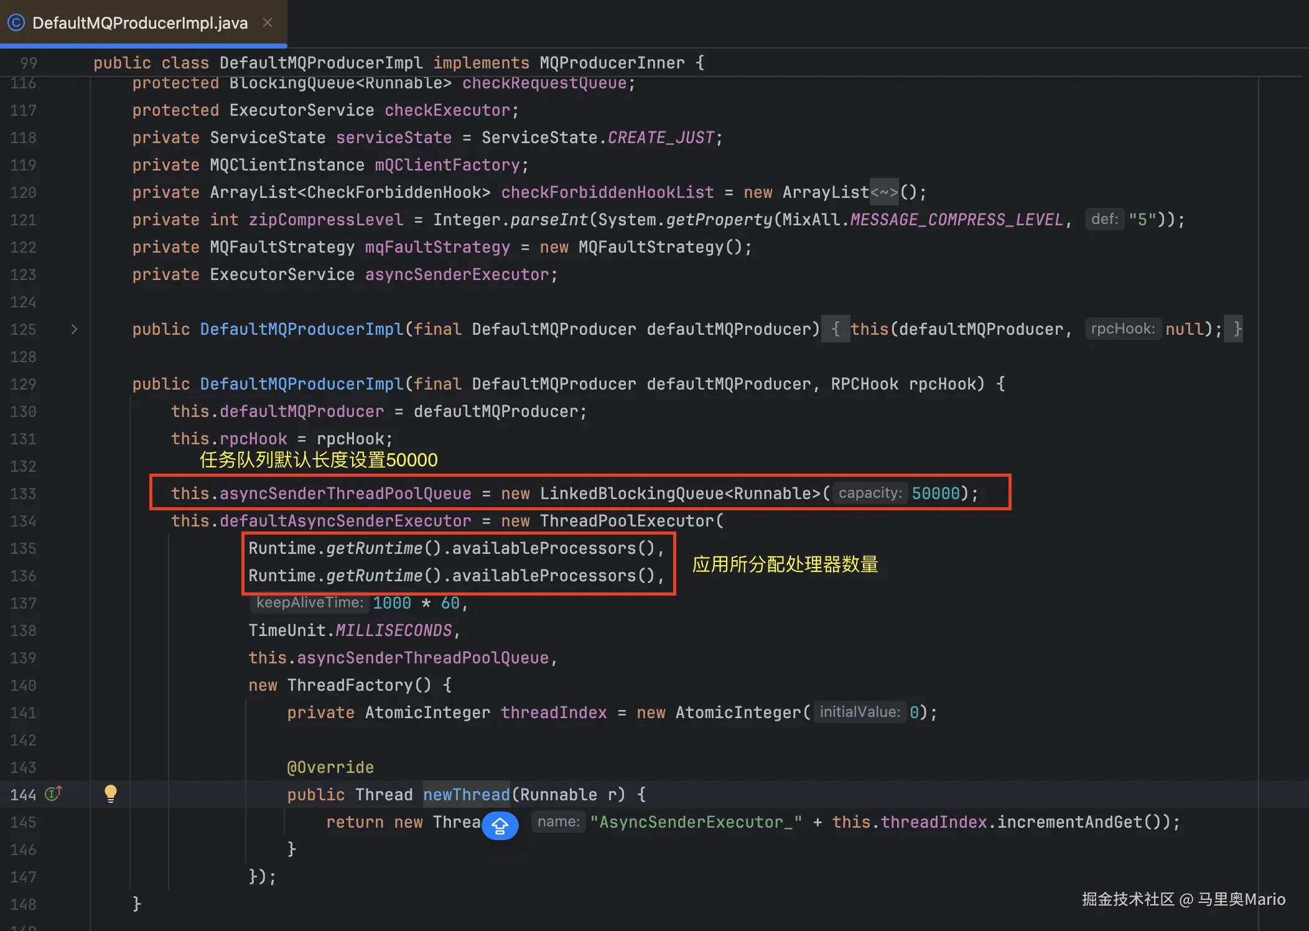The height and width of the screenshot is (931, 1309).
Task: Expand the folded constructor at line 125
Action: [x=74, y=329]
